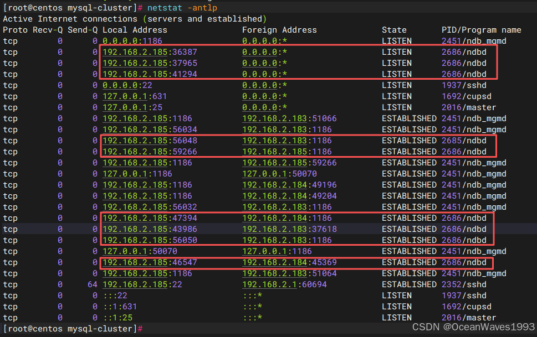Click local address 192.168.2.185:22

[x=142, y=284]
